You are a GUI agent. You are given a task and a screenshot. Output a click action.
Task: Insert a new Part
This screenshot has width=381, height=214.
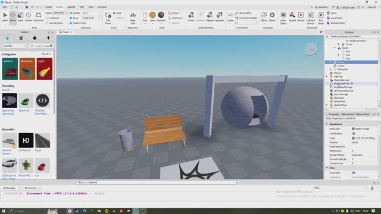145,17
